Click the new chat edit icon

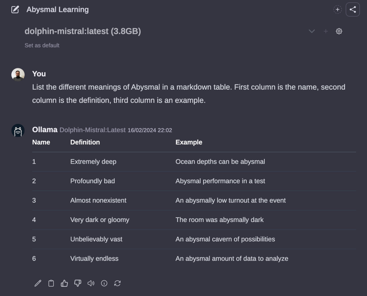point(15,10)
